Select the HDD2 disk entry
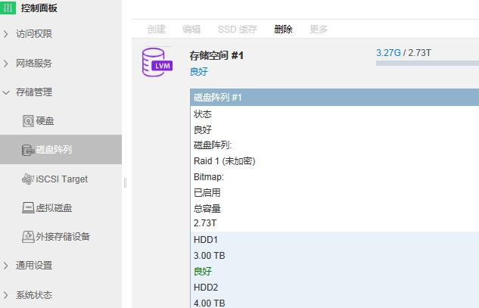 (x=206, y=288)
